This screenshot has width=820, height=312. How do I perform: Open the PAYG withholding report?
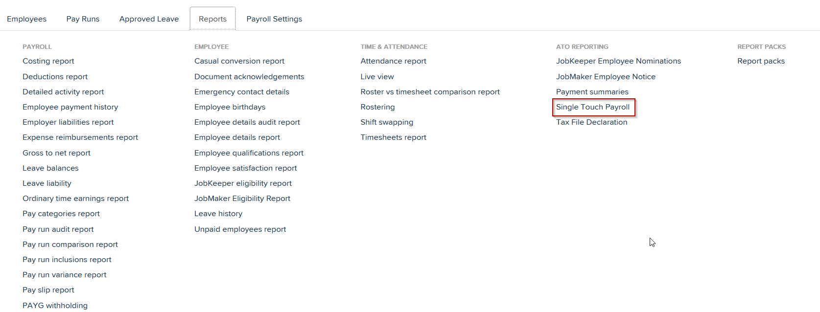(55, 305)
